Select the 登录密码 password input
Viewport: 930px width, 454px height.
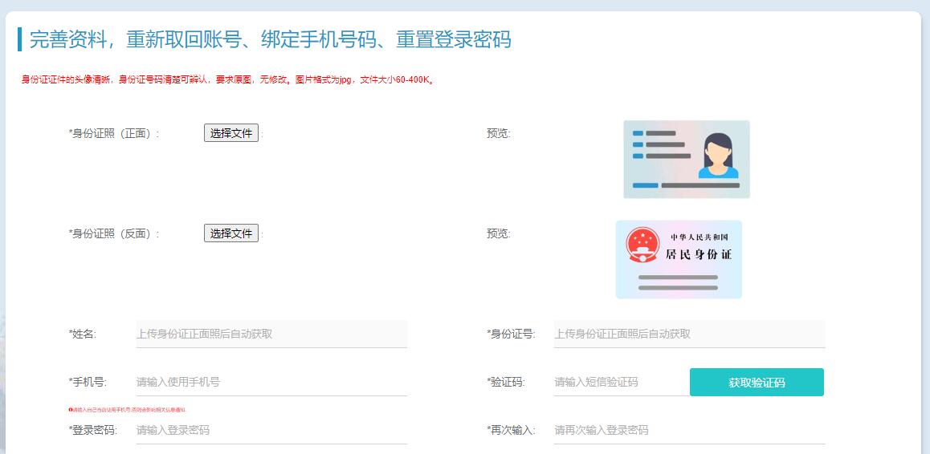pyautogui.click(x=271, y=430)
